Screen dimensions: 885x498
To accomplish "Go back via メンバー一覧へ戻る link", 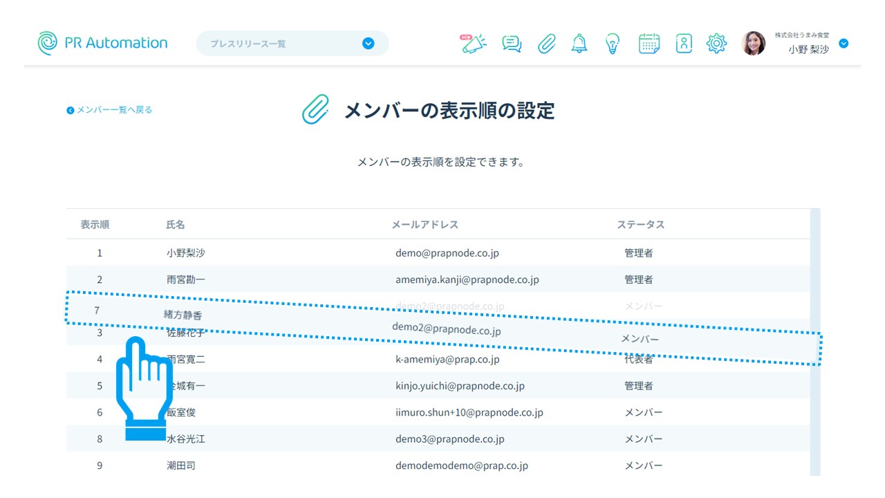I will coord(110,110).
